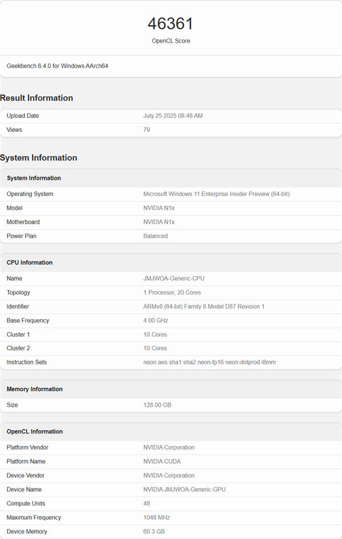Click the Model value NVIDIA N1x

[159, 208]
